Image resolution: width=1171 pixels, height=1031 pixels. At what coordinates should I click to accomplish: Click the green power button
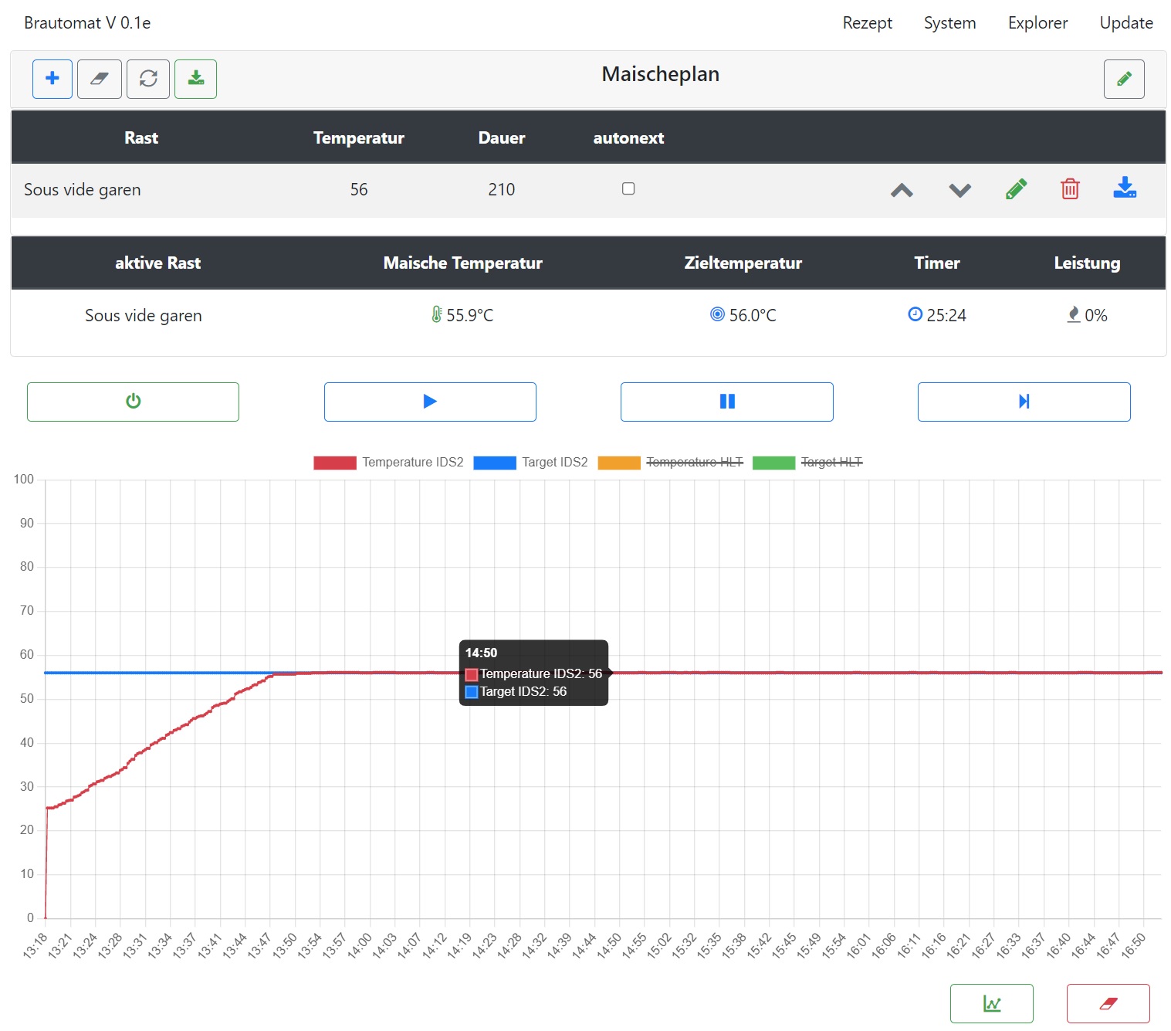133,402
